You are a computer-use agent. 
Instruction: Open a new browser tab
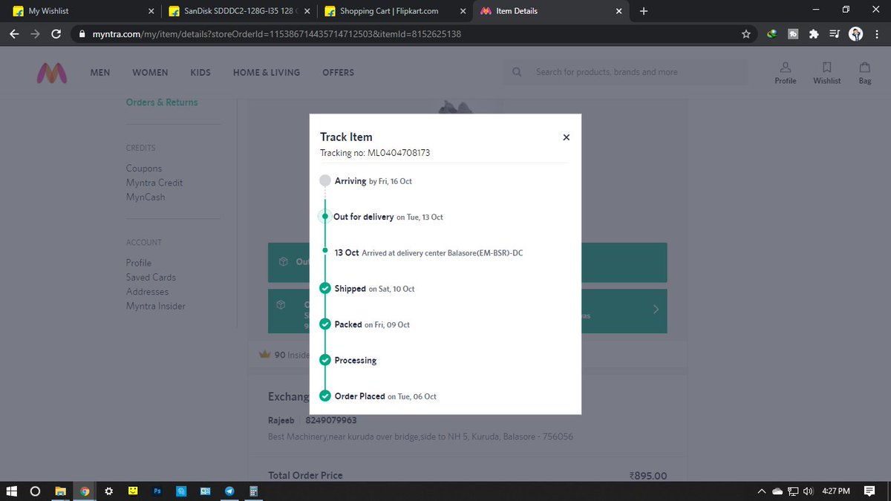pyautogui.click(x=644, y=11)
